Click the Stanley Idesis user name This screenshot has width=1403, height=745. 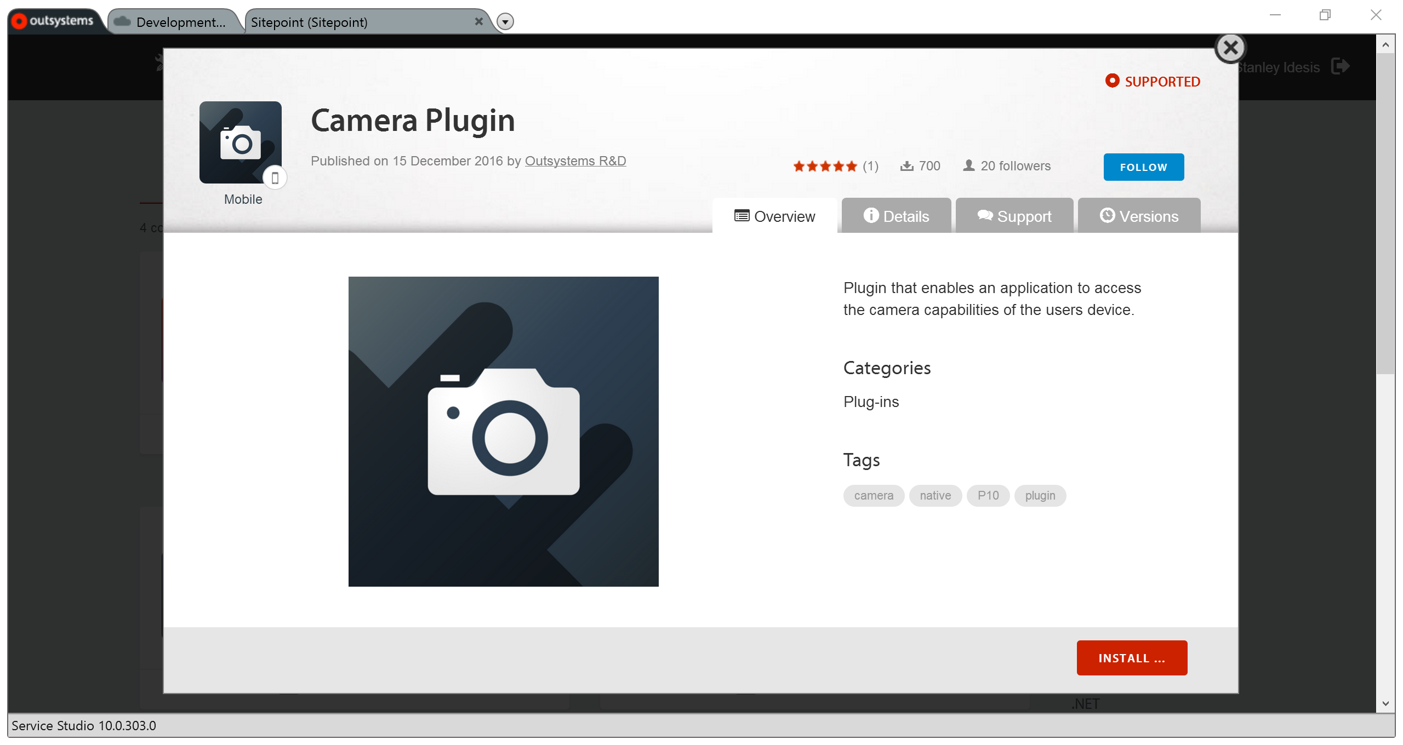click(x=1279, y=67)
